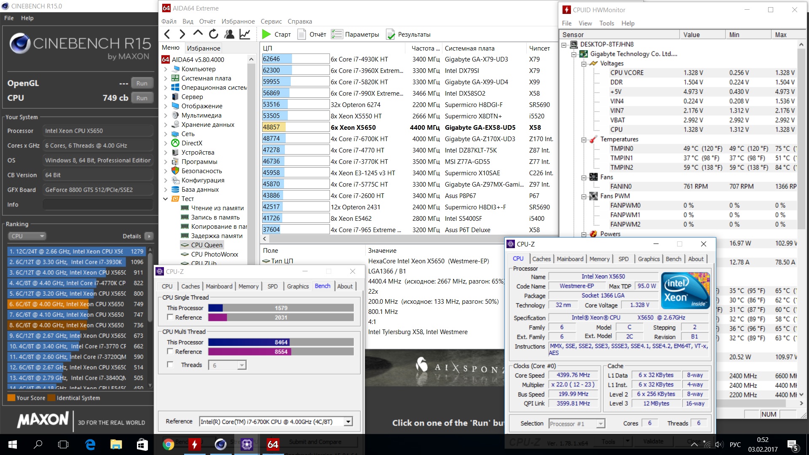Open Сервис menu in AIDA64
Viewport: 809px width, 455px height.
pos(271,21)
